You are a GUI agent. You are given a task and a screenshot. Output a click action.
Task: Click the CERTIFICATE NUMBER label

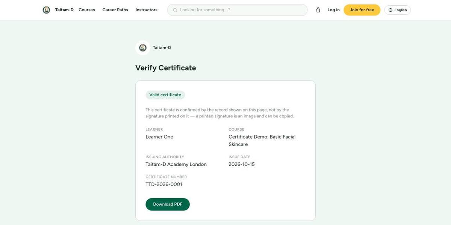166,177
